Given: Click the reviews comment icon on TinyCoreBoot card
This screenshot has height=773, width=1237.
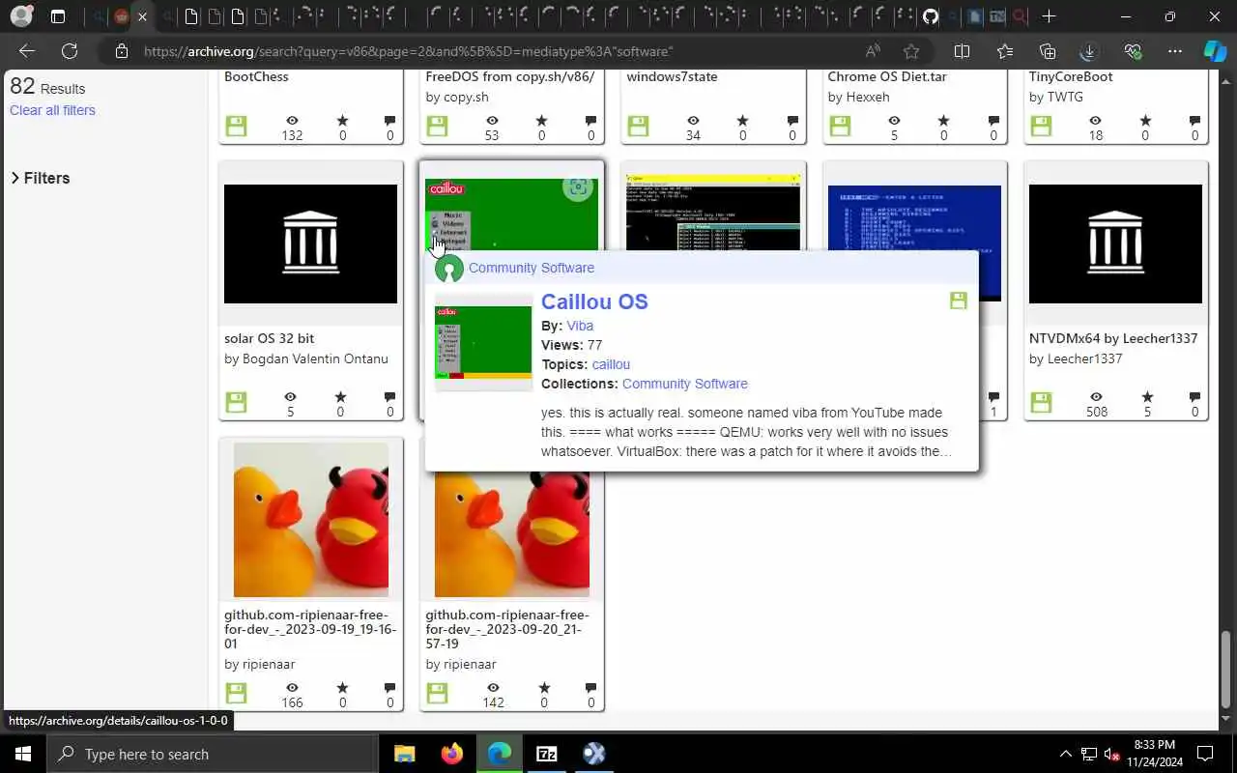Looking at the screenshot, I should pyautogui.click(x=1194, y=121).
